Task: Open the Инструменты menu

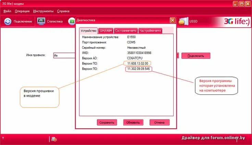Action: [x=43, y=11]
